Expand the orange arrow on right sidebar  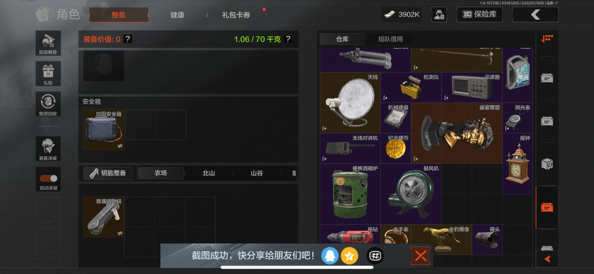coord(547,259)
